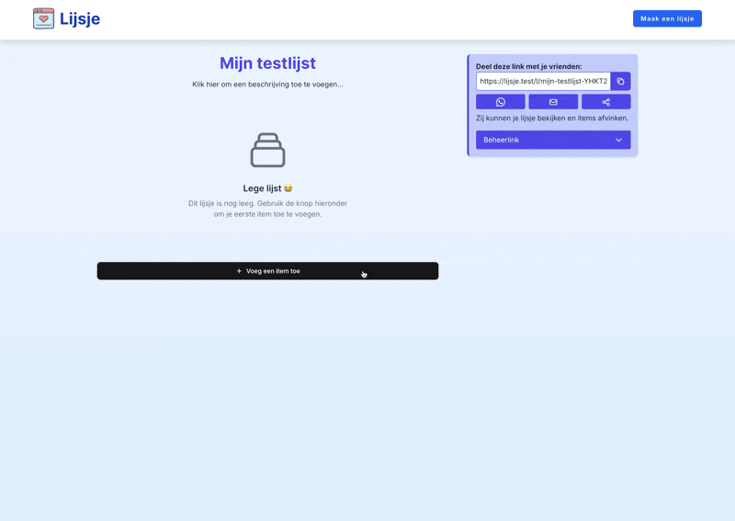Viewport: 735px width, 521px height.
Task: Open the Lijsje home link text
Action: point(80,18)
